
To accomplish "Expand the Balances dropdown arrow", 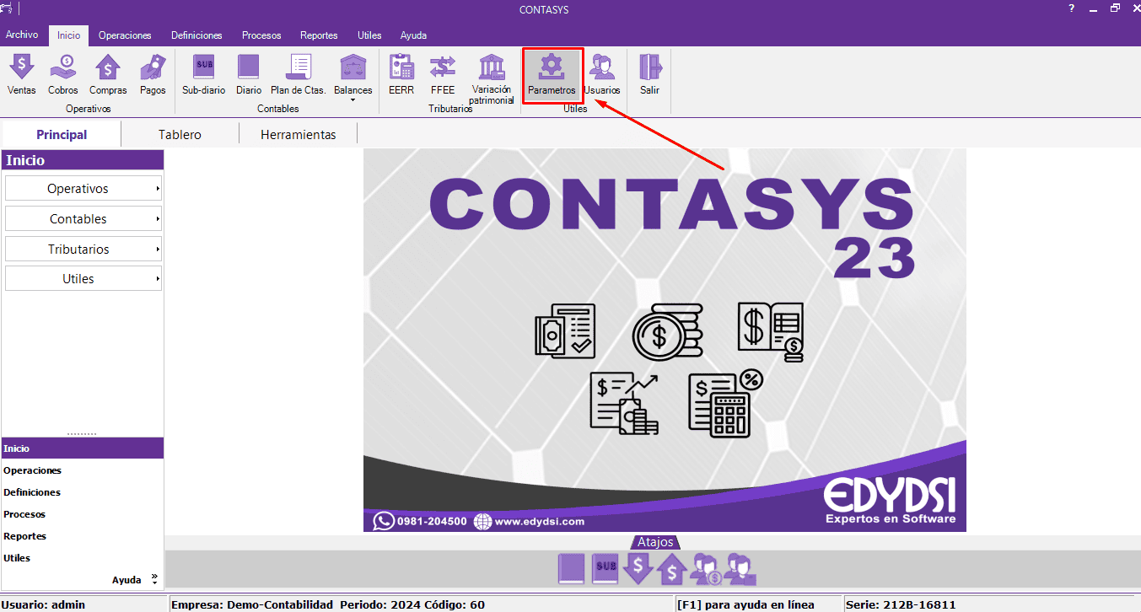I will point(353,100).
